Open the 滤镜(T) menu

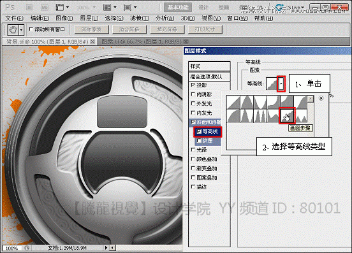[x=140, y=18]
